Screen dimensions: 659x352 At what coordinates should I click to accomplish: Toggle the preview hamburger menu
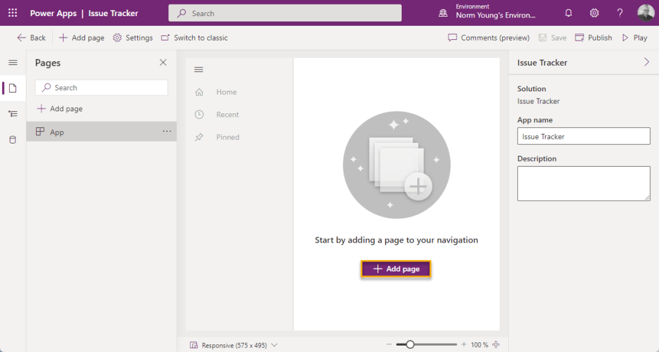pos(199,69)
